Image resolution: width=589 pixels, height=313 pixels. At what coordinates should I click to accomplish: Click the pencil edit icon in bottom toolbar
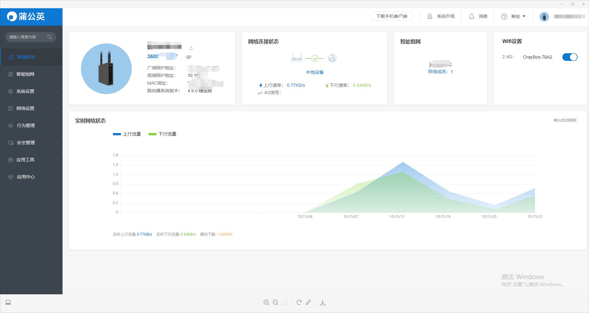pos(308,303)
